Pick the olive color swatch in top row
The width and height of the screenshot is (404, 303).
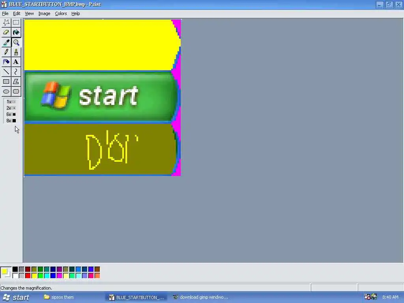point(34,269)
